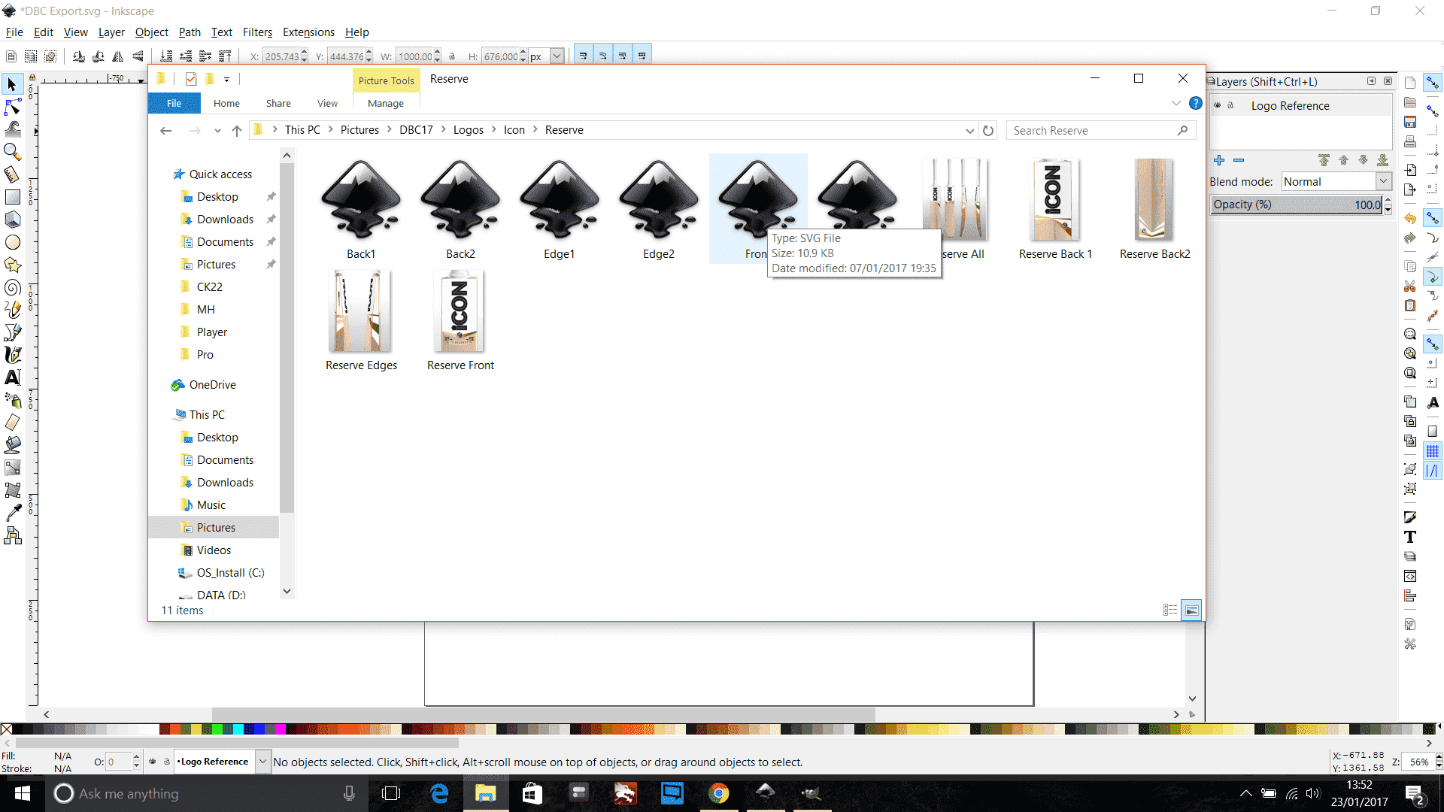Toggle enable snapping button
This screenshot has width=1444, height=812.
coord(1433,83)
